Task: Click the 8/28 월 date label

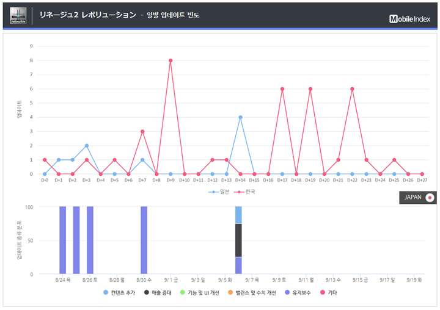Action: click(x=117, y=280)
